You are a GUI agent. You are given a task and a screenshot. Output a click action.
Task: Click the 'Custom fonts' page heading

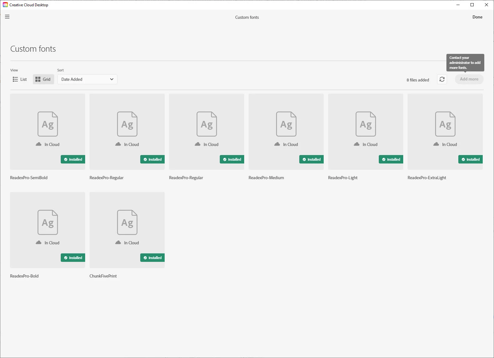coord(33,49)
